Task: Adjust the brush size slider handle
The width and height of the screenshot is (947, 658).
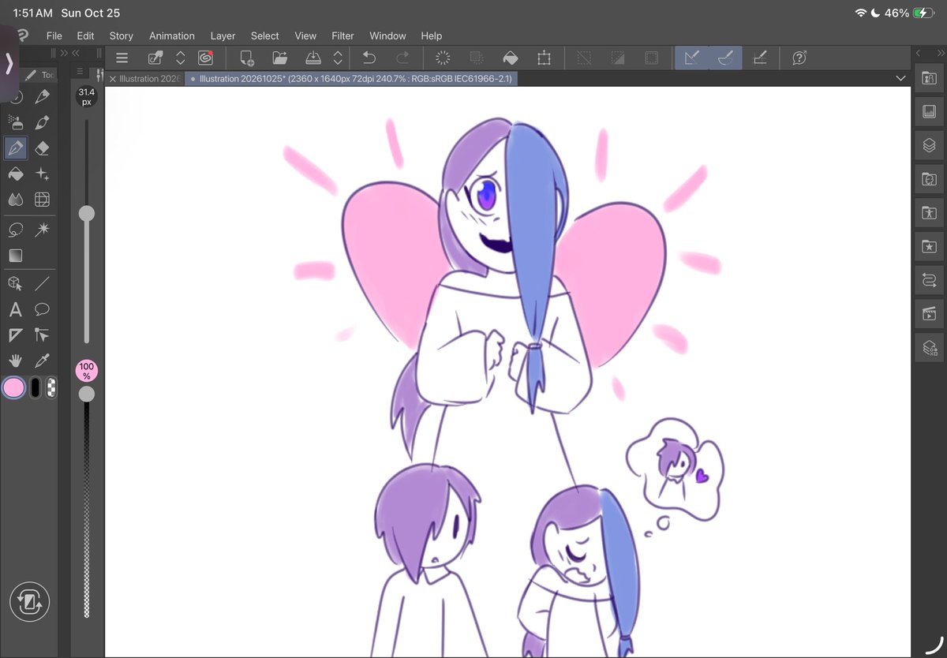Action: pyautogui.click(x=87, y=213)
